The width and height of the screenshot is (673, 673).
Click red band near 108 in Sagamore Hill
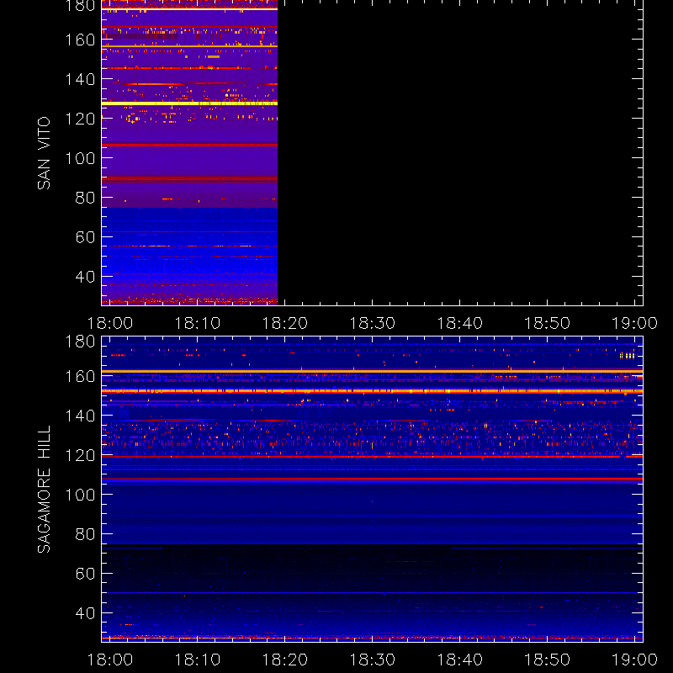pos(372,479)
